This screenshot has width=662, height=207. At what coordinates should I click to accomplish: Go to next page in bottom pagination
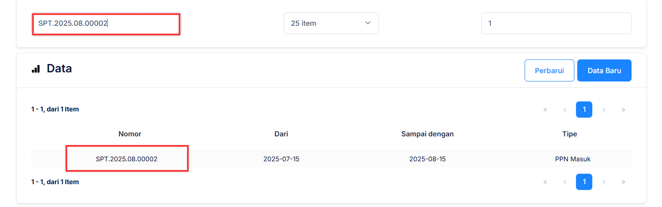pos(604,182)
